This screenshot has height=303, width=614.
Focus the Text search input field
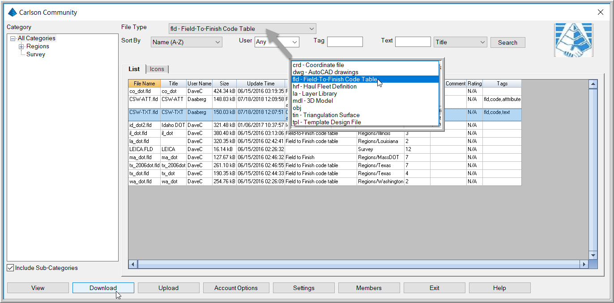pos(413,42)
